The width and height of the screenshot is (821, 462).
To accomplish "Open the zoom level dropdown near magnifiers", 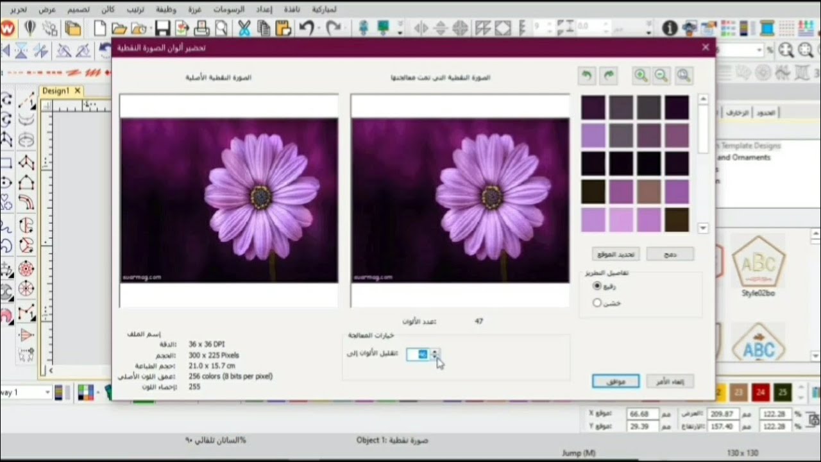I will (x=759, y=50).
